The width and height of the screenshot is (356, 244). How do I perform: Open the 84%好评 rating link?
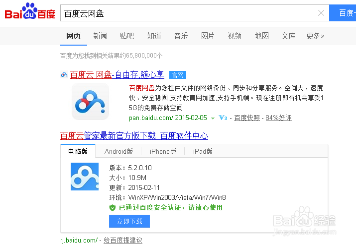(x=279, y=118)
